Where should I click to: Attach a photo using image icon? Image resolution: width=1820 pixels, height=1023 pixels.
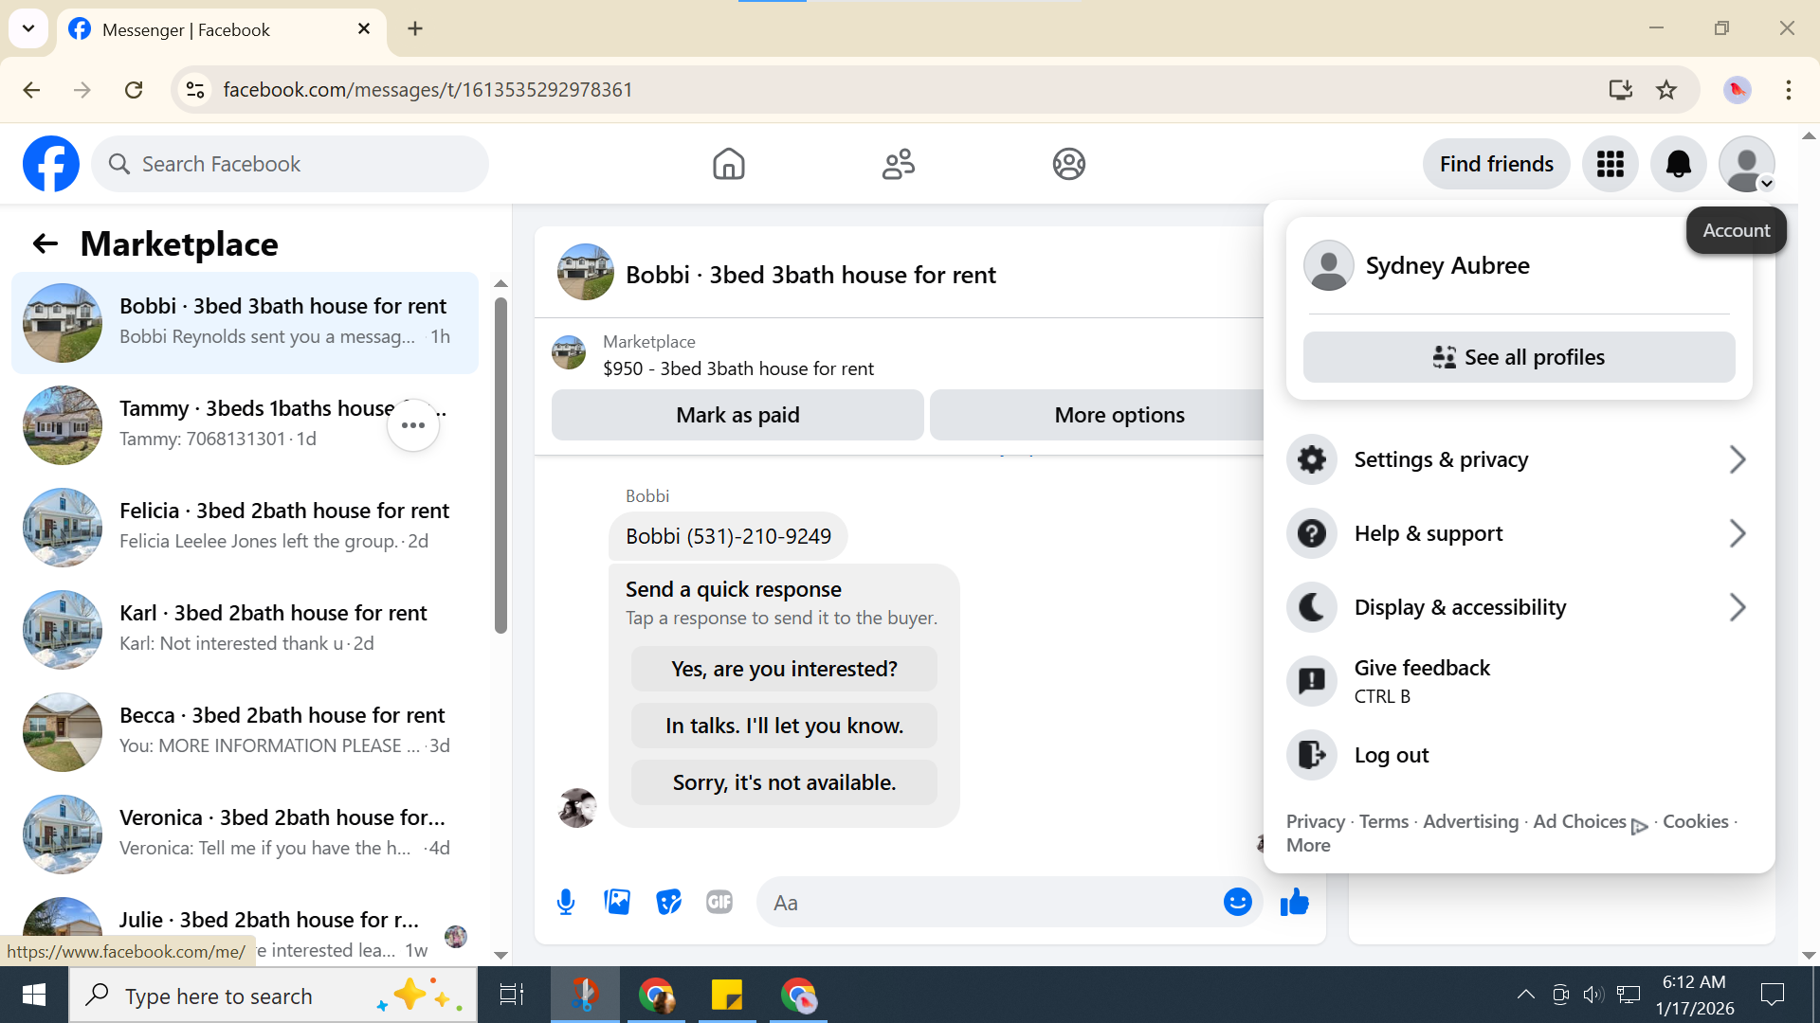(617, 902)
